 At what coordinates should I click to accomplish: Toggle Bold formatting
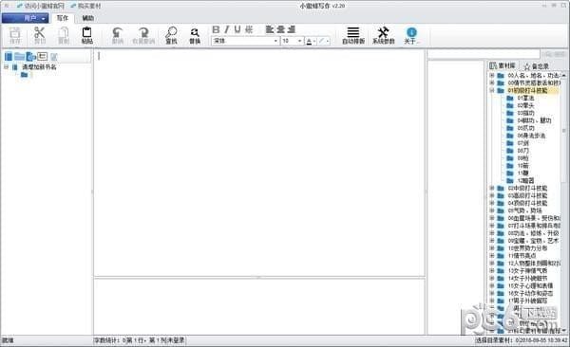216,29
